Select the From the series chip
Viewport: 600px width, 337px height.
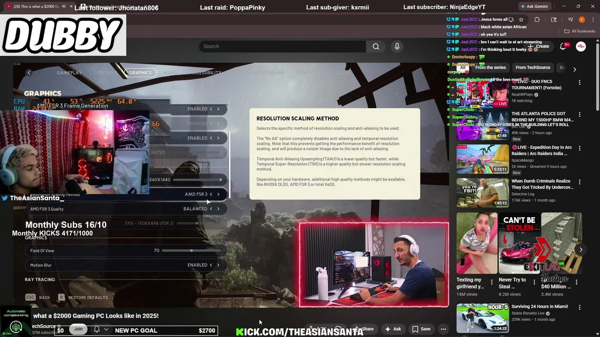click(490, 67)
